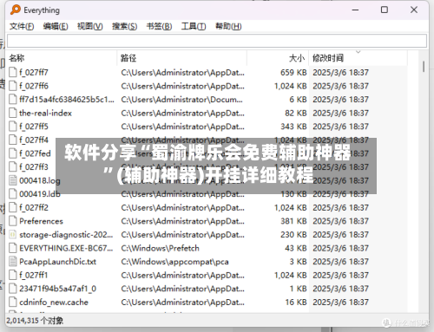This screenshot has height=332, width=434.
Task: Sort results by the 名称 column header
Action: tap(62, 58)
